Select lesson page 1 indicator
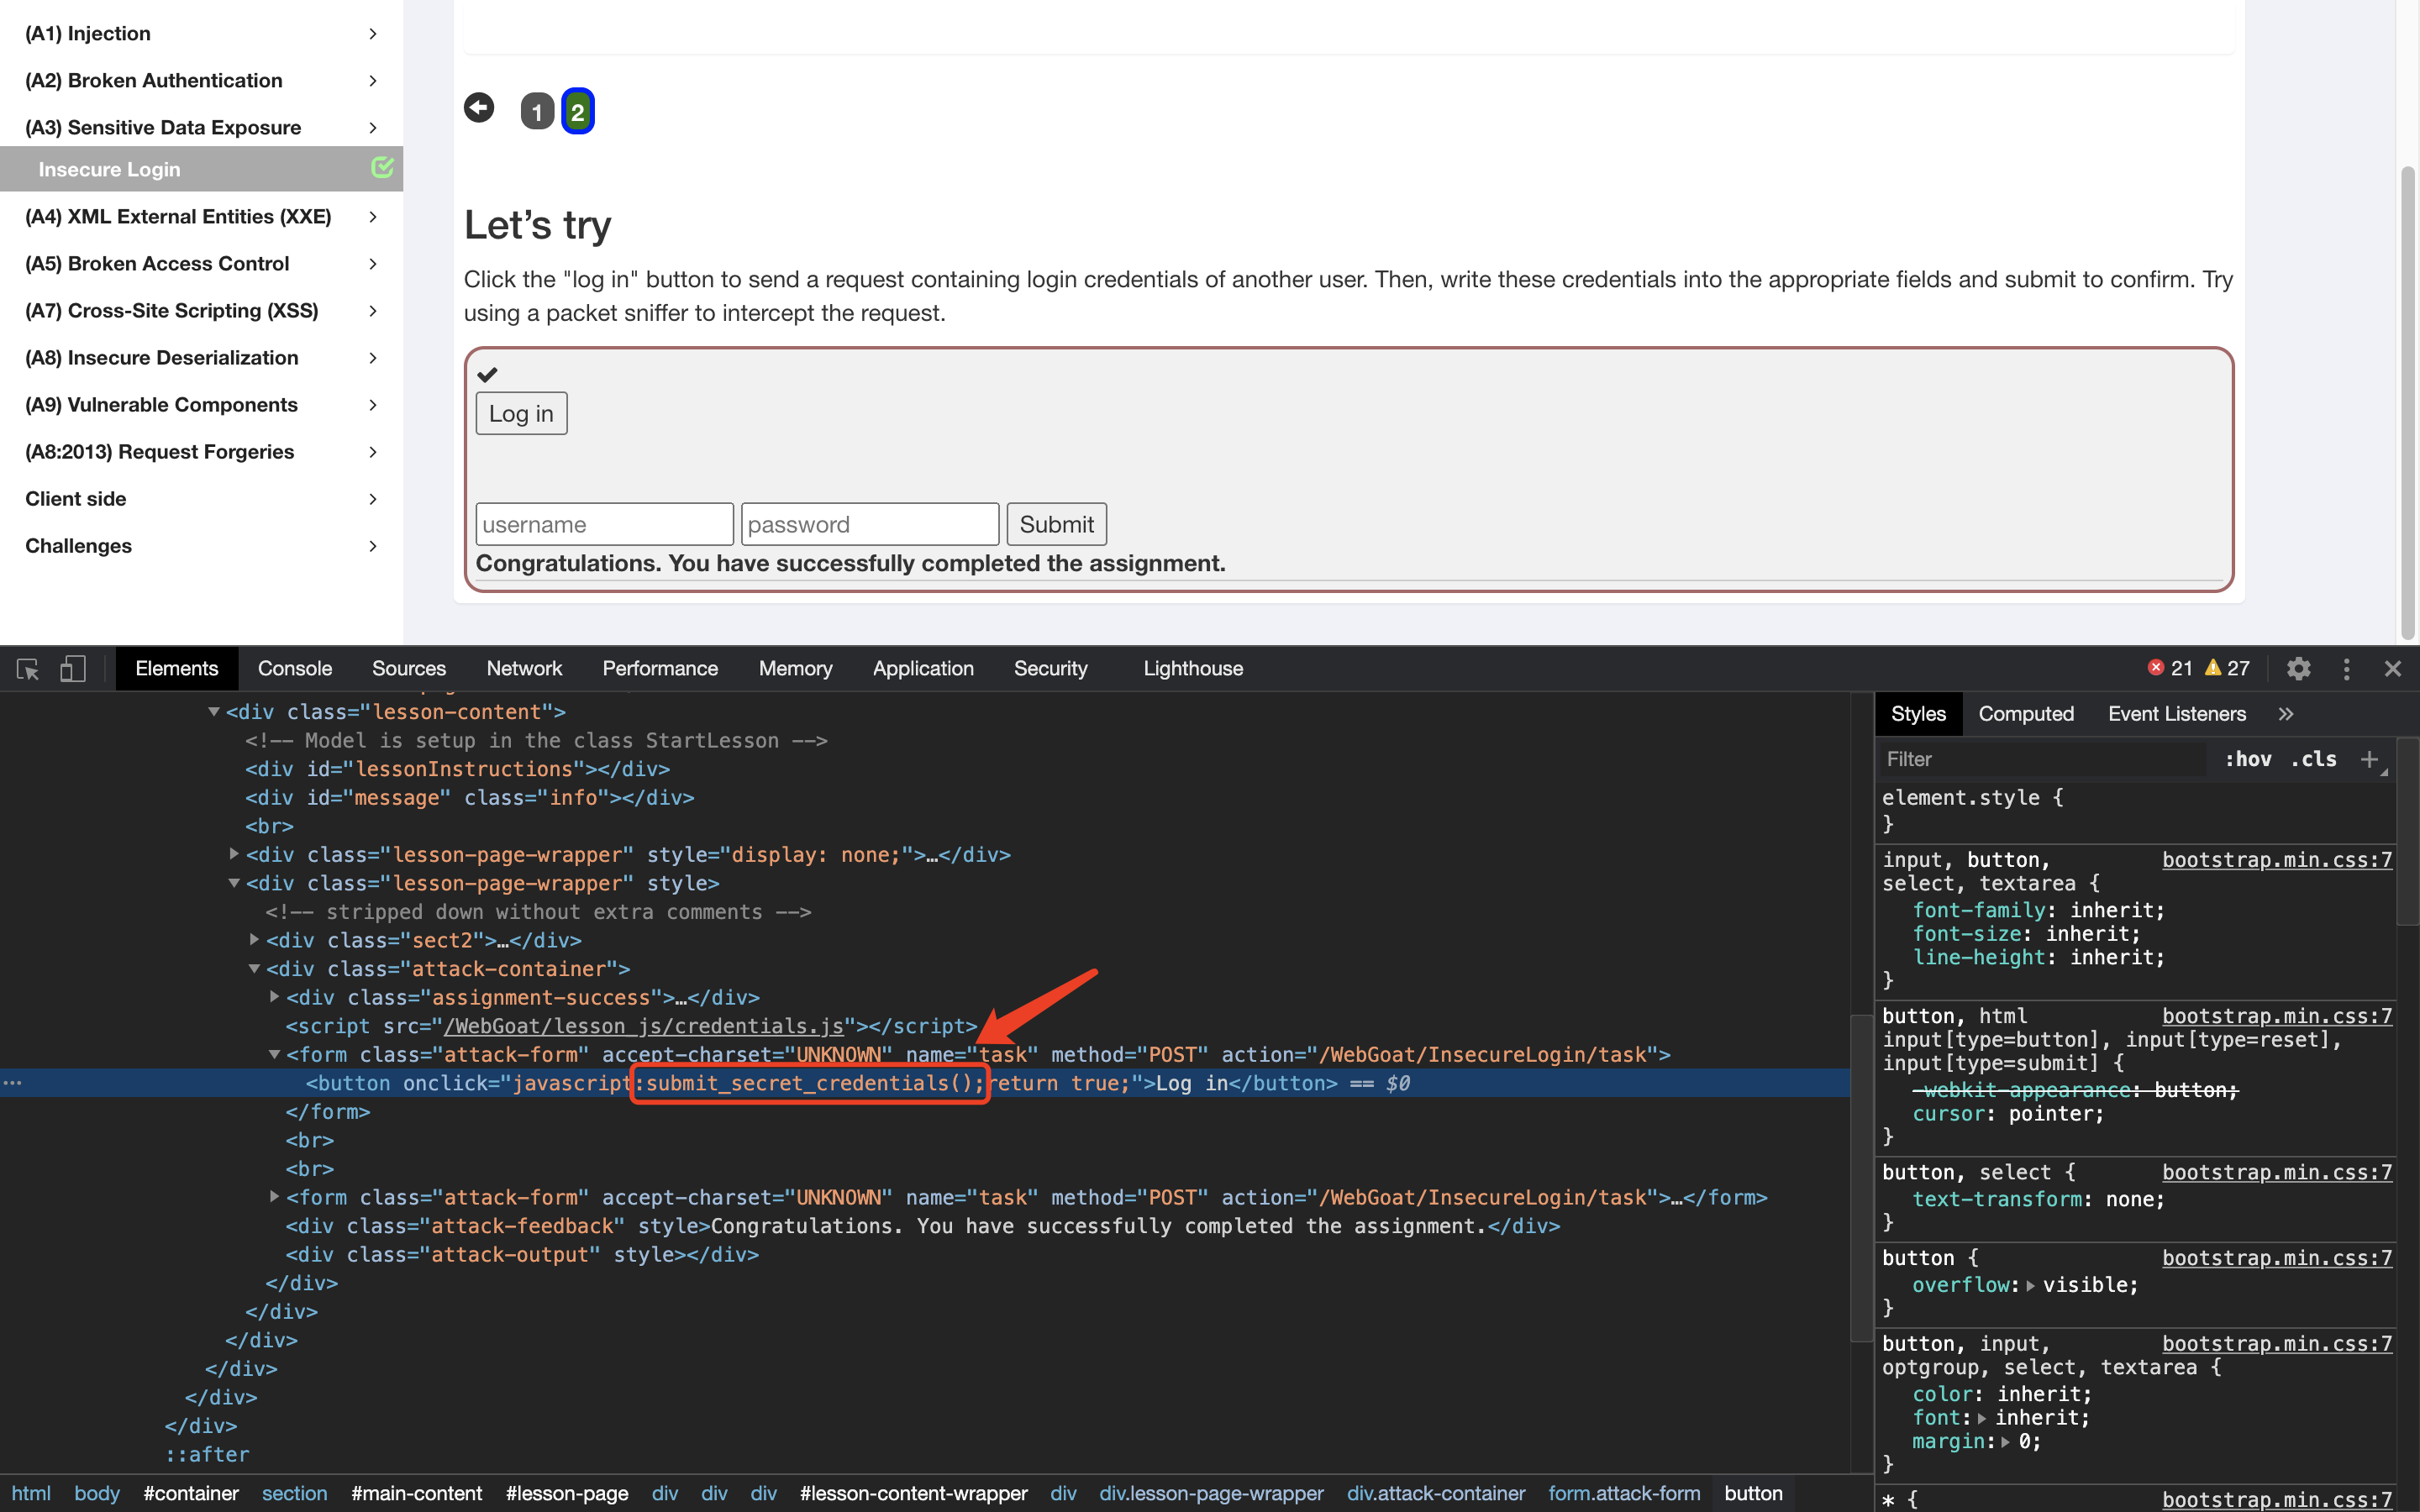Image resolution: width=2420 pixels, height=1512 pixels. 537,111
